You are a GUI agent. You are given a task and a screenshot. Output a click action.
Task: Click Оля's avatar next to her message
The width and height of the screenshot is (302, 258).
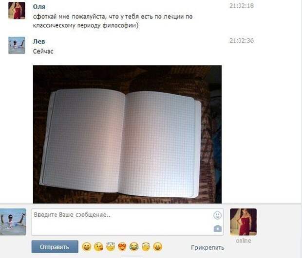click(17, 11)
